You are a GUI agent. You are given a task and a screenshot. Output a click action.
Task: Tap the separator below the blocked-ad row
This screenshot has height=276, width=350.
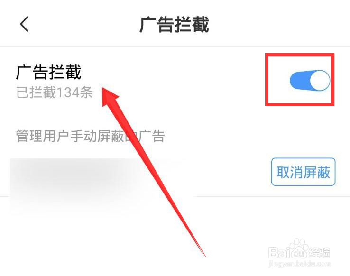[x=175, y=197]
